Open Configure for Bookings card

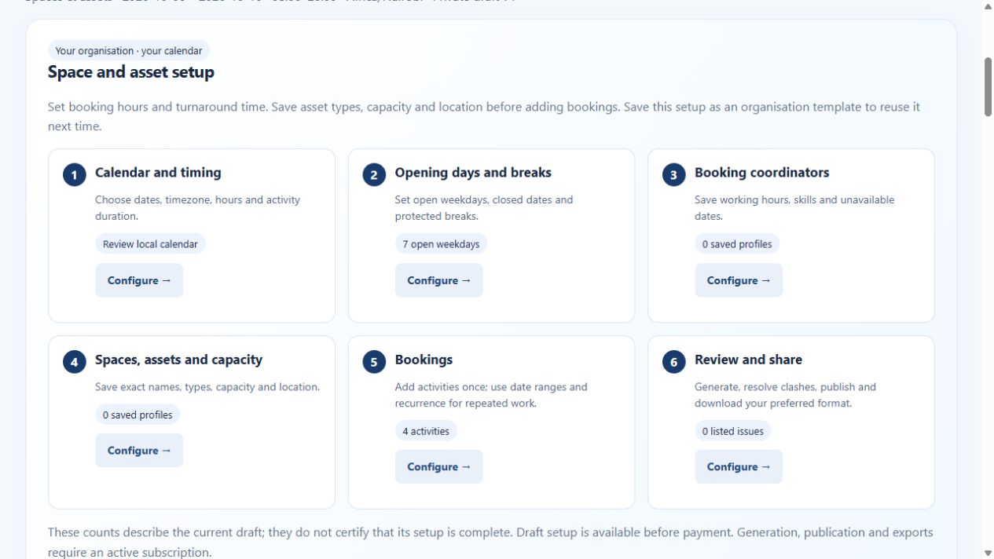[x=438, y=466]
